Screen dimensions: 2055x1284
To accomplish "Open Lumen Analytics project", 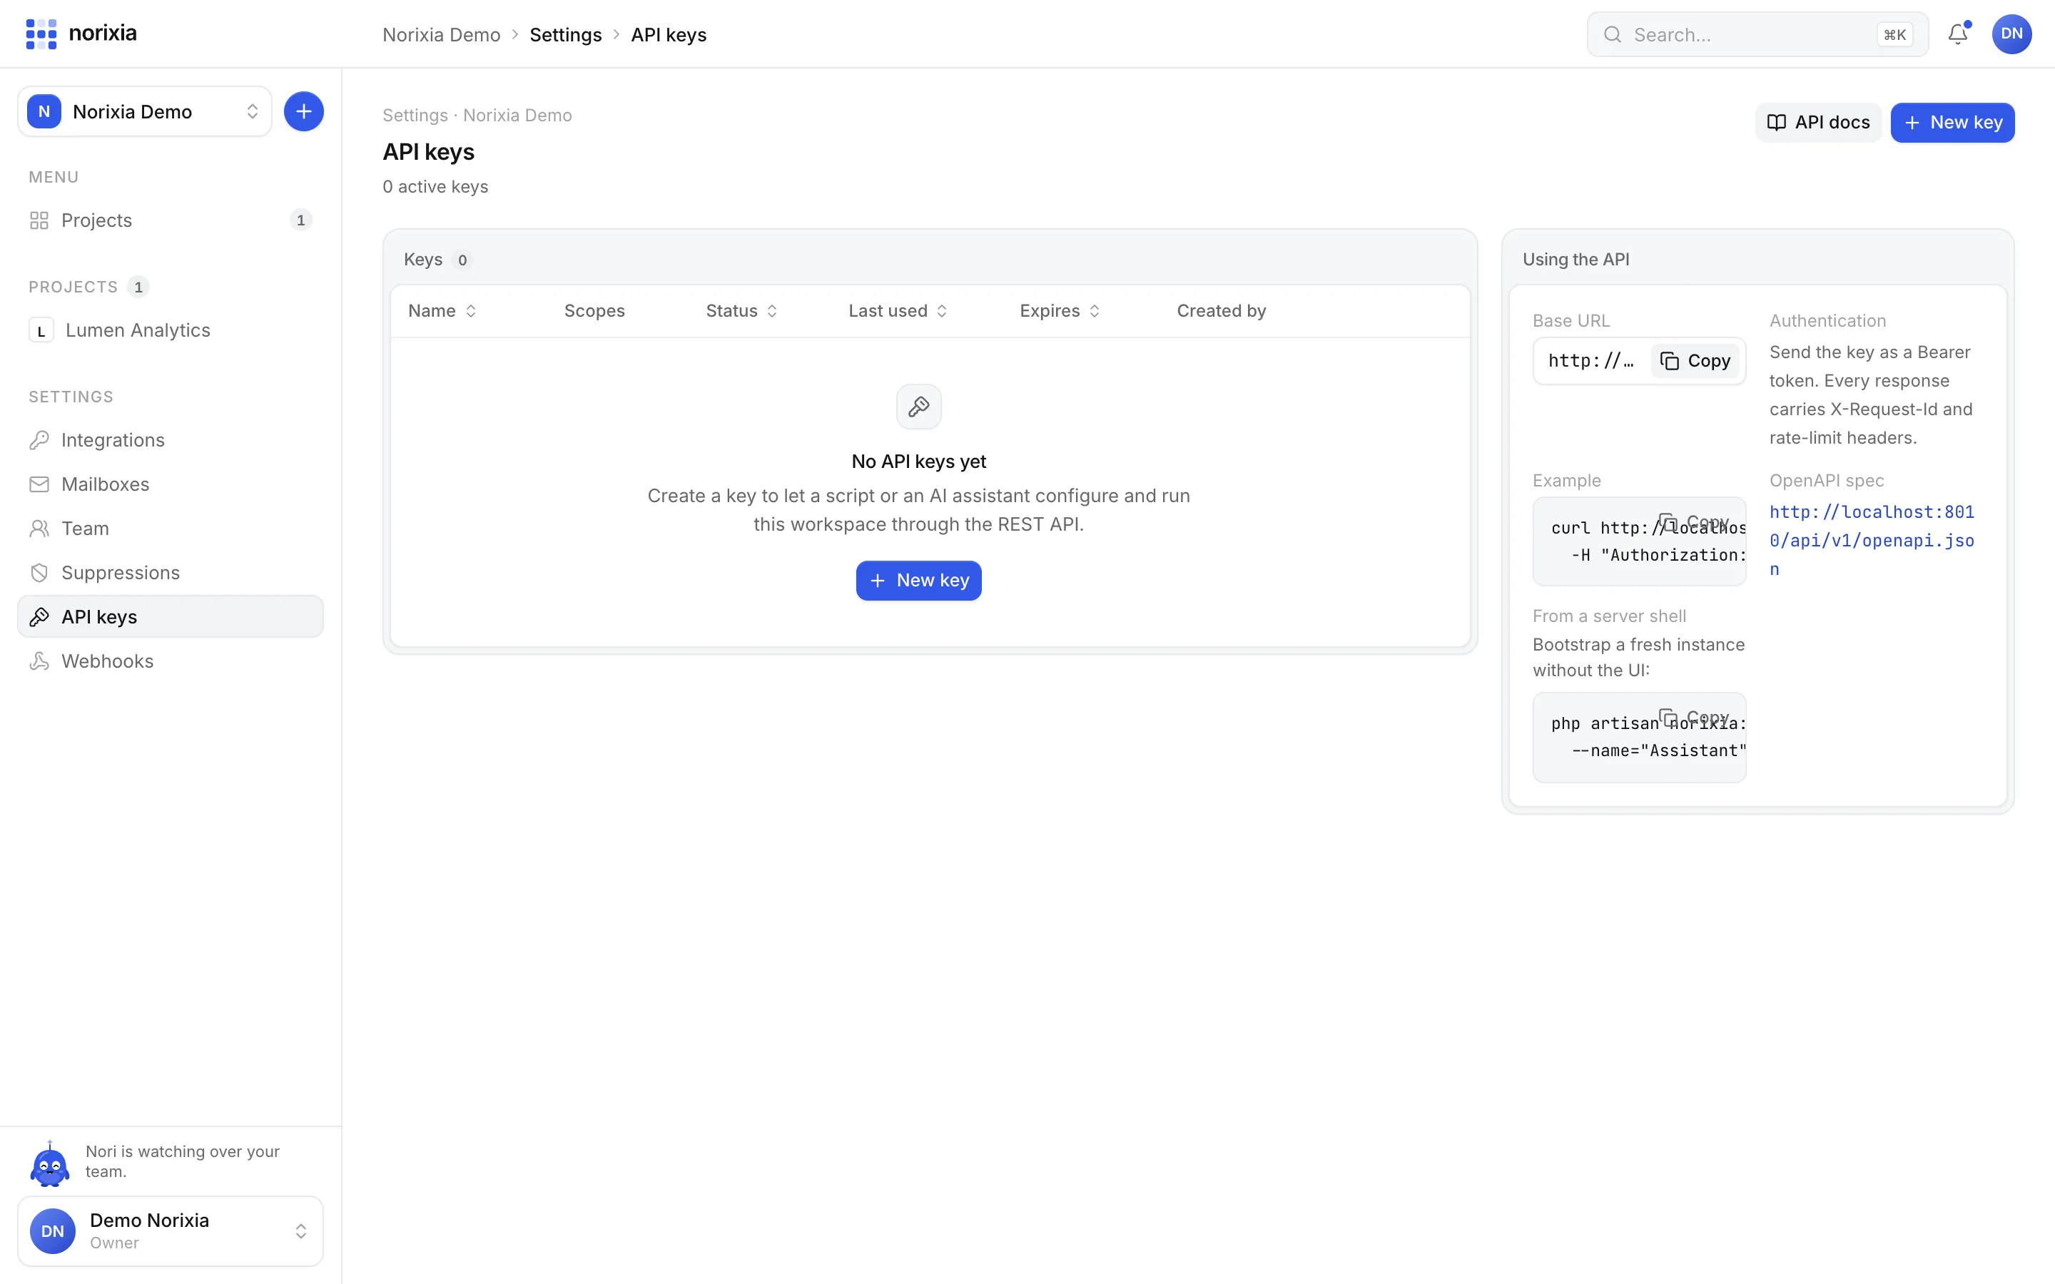I will pyautogui.click(x=170, y=330).
